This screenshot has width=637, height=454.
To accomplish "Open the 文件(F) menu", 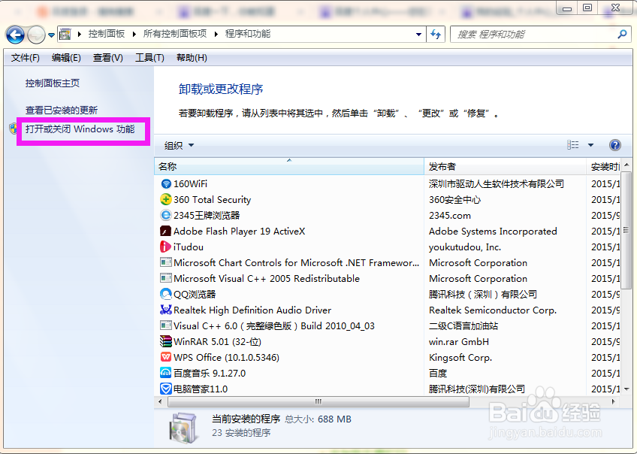I will pyautogui.click(x=26, y=58).
